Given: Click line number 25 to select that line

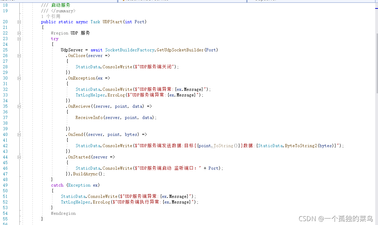Looking at the screenshot, I should [x=5, y=50].
